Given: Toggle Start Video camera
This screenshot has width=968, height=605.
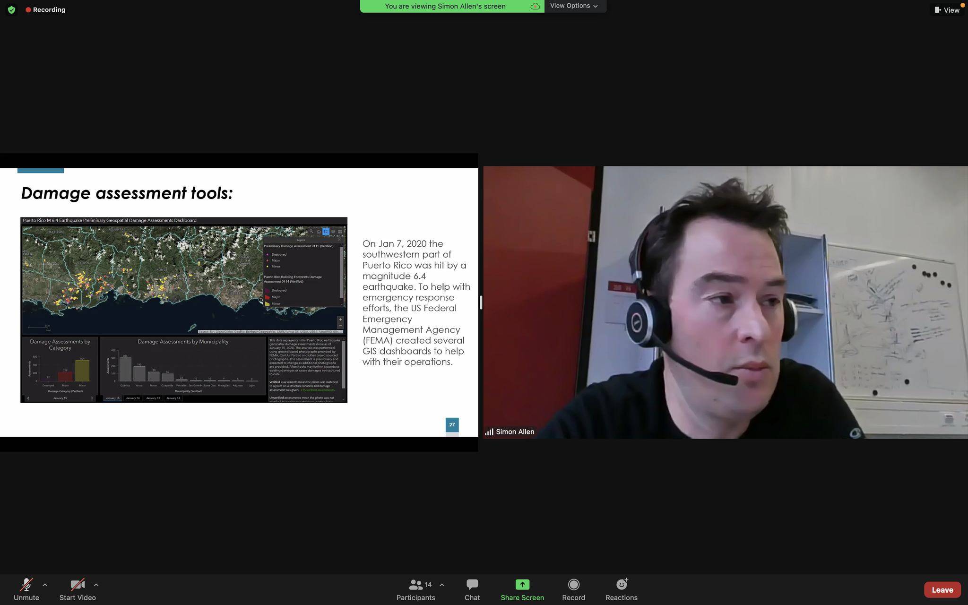Looking at the screenshot, I should [x=78, y=585].
